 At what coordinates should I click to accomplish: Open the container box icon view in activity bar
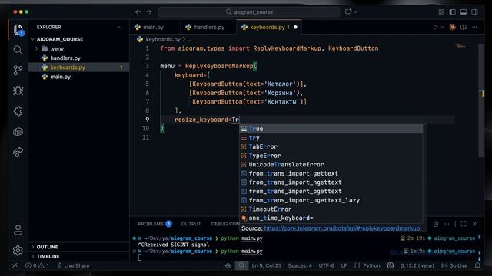tap(18, 132)
